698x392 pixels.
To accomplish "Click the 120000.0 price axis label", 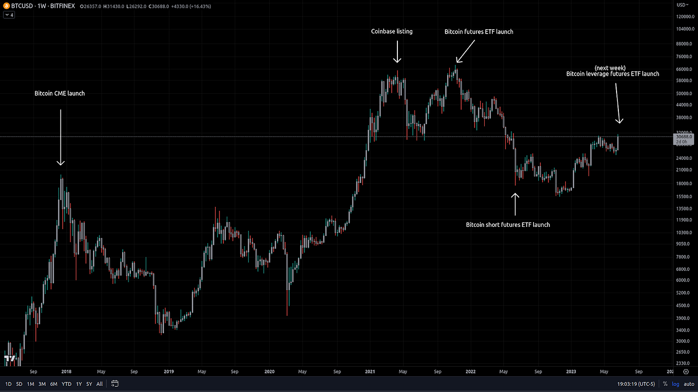I will 685,16.
